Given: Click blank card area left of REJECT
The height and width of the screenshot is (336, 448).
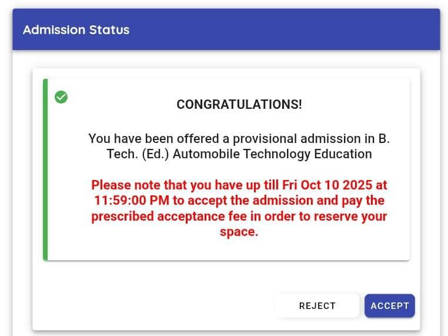Looking at the screenshot, I should coord(153,306).
